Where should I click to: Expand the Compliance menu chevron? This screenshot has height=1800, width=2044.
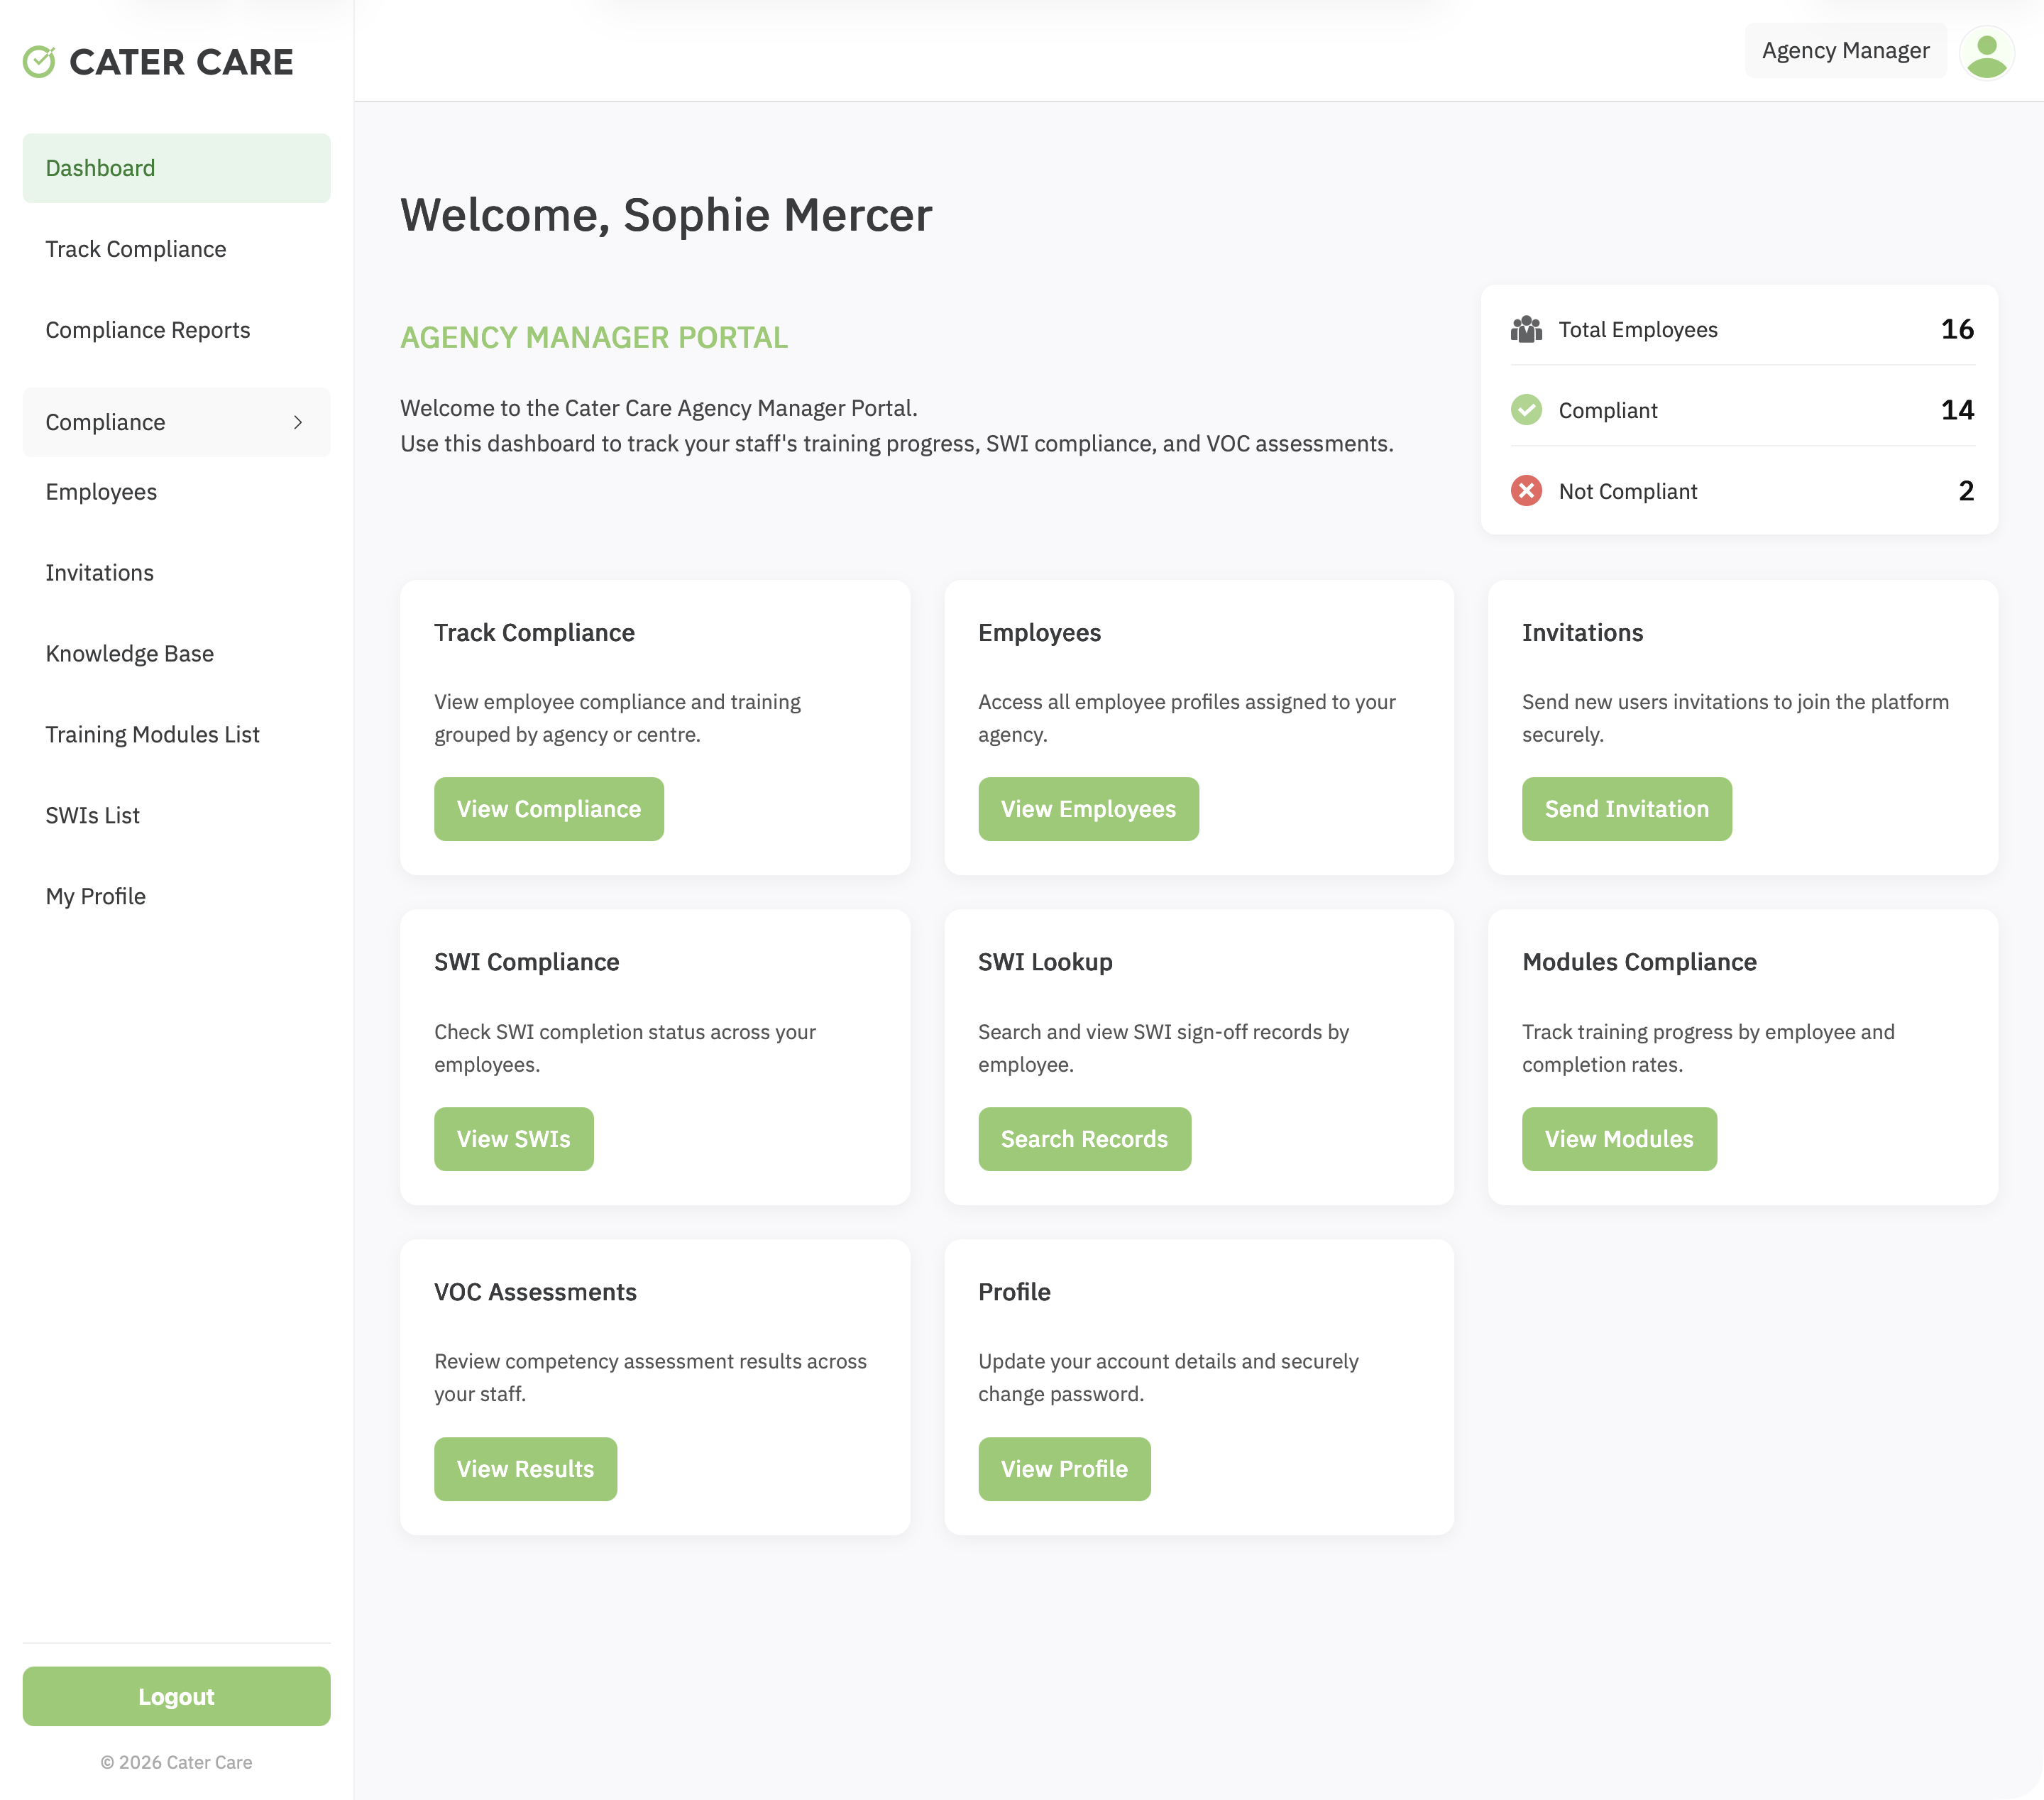tap(298, 422)
